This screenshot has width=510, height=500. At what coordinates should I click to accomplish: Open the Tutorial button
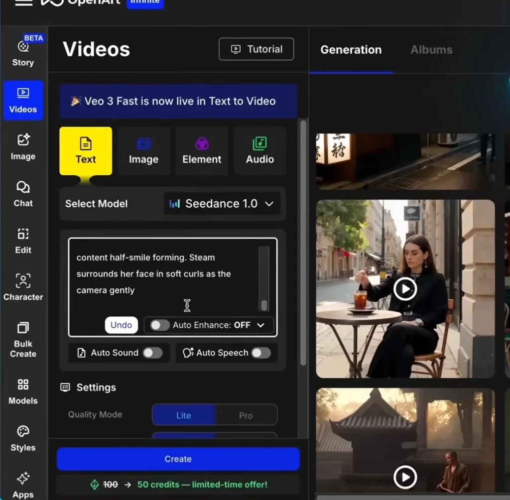pyautogui.click(x=256, y=49)
